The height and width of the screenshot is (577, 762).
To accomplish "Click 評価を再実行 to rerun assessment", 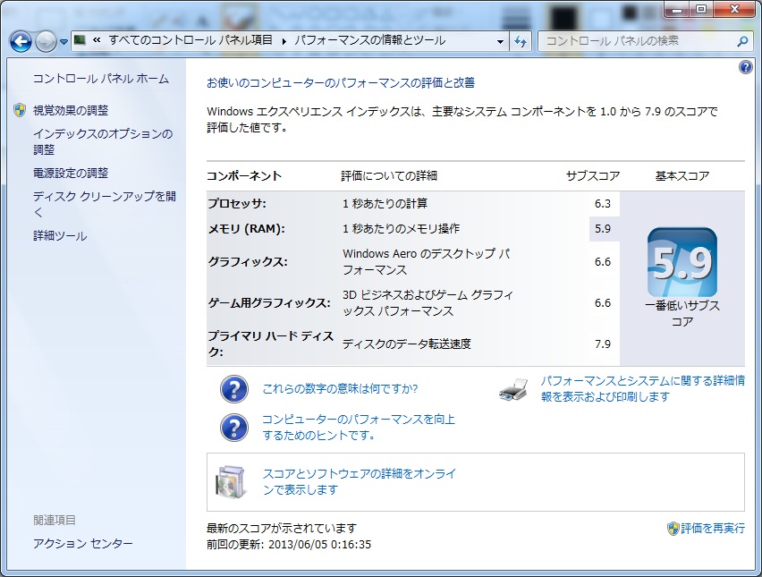I will [713, 529].
